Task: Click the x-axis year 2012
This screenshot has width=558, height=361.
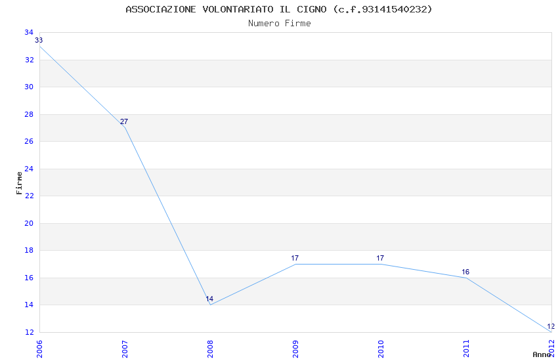Action: coord(551,349)
